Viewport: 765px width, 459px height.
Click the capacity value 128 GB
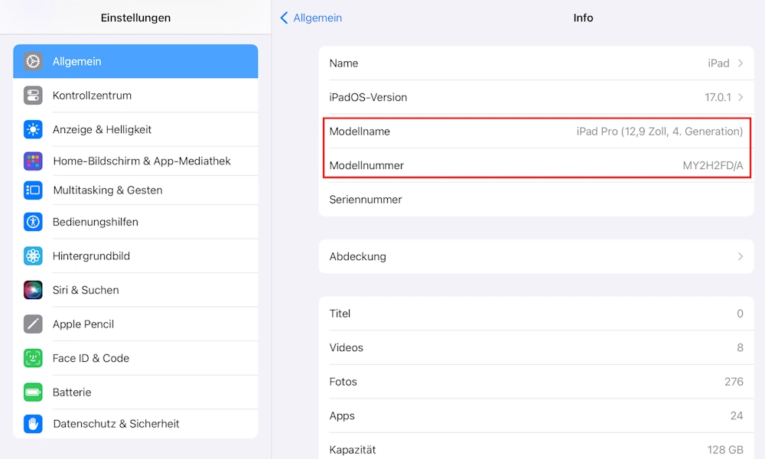coord(725,450)
